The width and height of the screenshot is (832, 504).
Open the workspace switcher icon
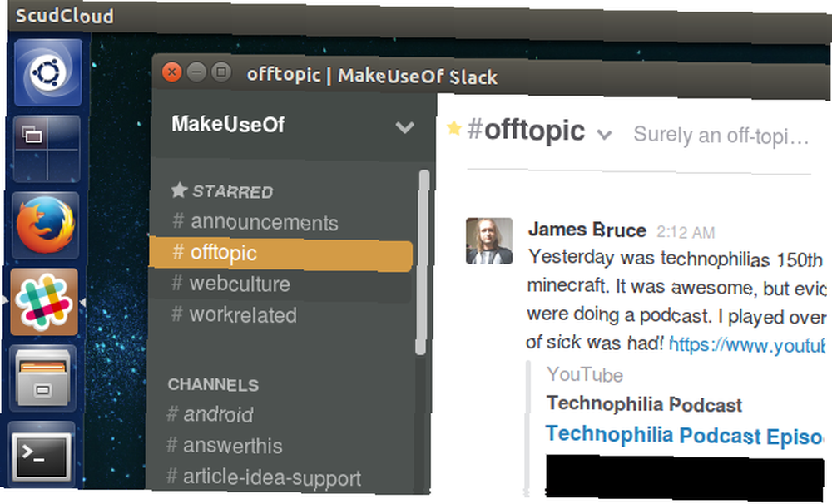47,149
